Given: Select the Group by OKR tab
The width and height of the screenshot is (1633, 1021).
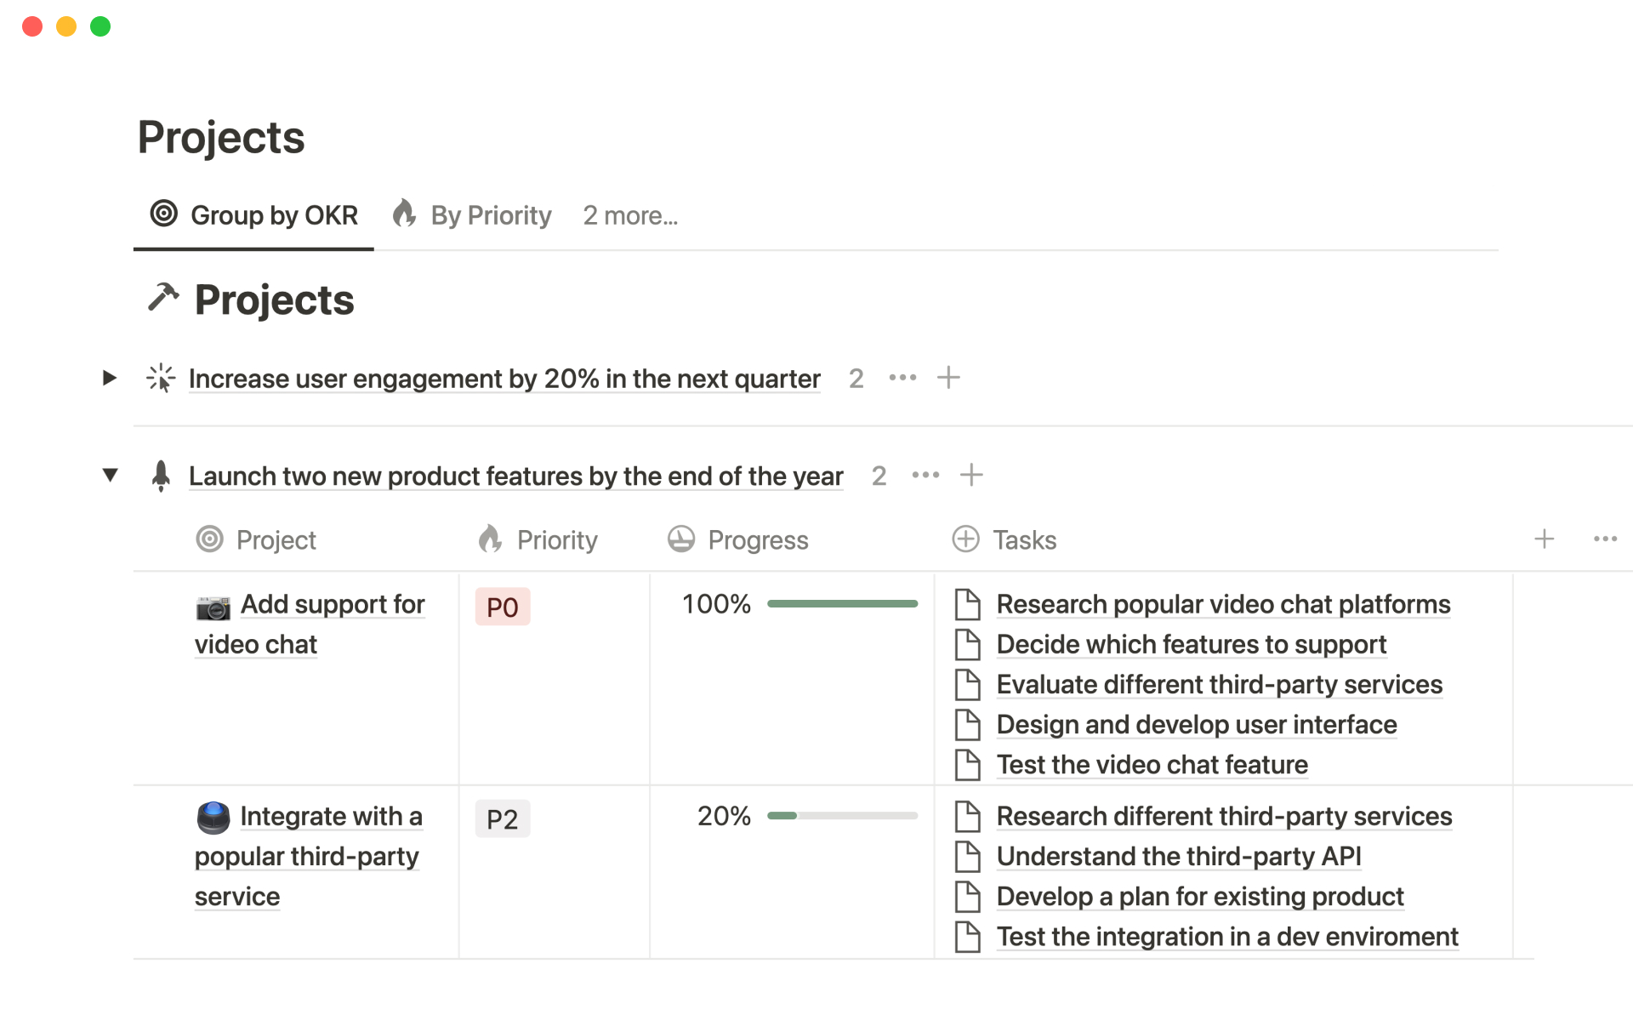Looking at the screenshot, I should pyautogui.click(x=254, y=215).
